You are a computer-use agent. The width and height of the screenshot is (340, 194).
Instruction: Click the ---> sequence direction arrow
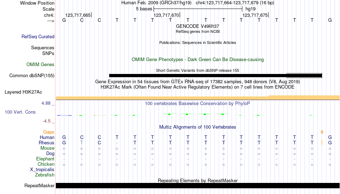coord(51,21)
